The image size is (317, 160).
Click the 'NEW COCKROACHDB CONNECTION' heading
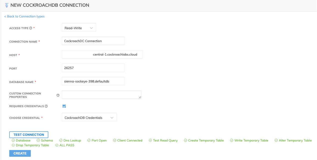pyautogui.click(x=50, y=5)
